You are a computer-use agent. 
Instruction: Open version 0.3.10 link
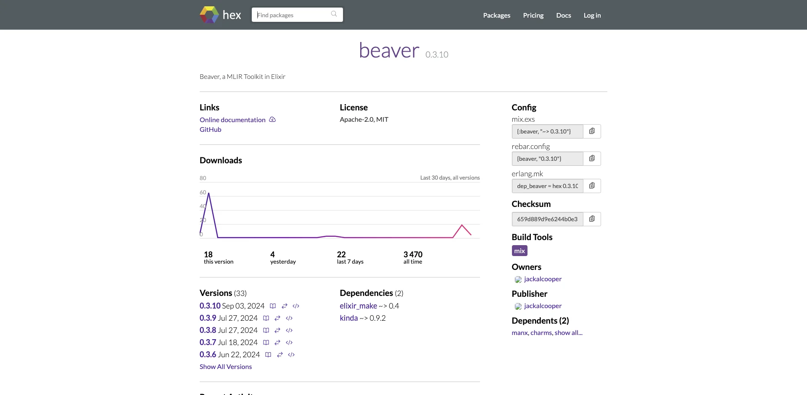tap(210, 306)
